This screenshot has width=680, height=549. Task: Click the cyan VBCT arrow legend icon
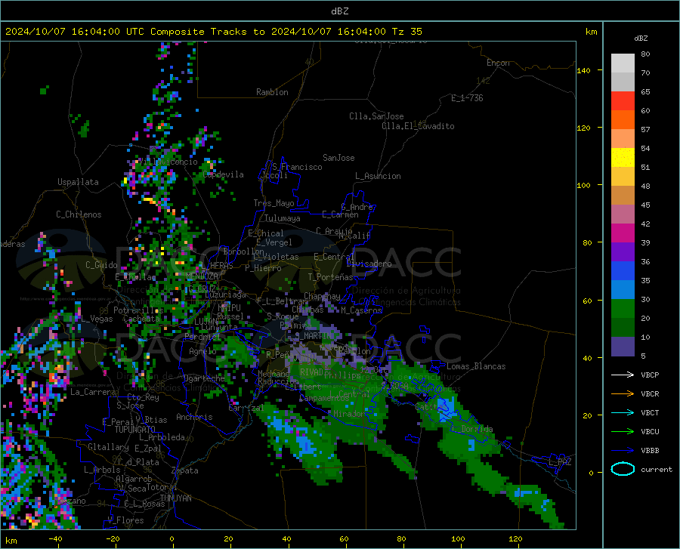point(623,412)
